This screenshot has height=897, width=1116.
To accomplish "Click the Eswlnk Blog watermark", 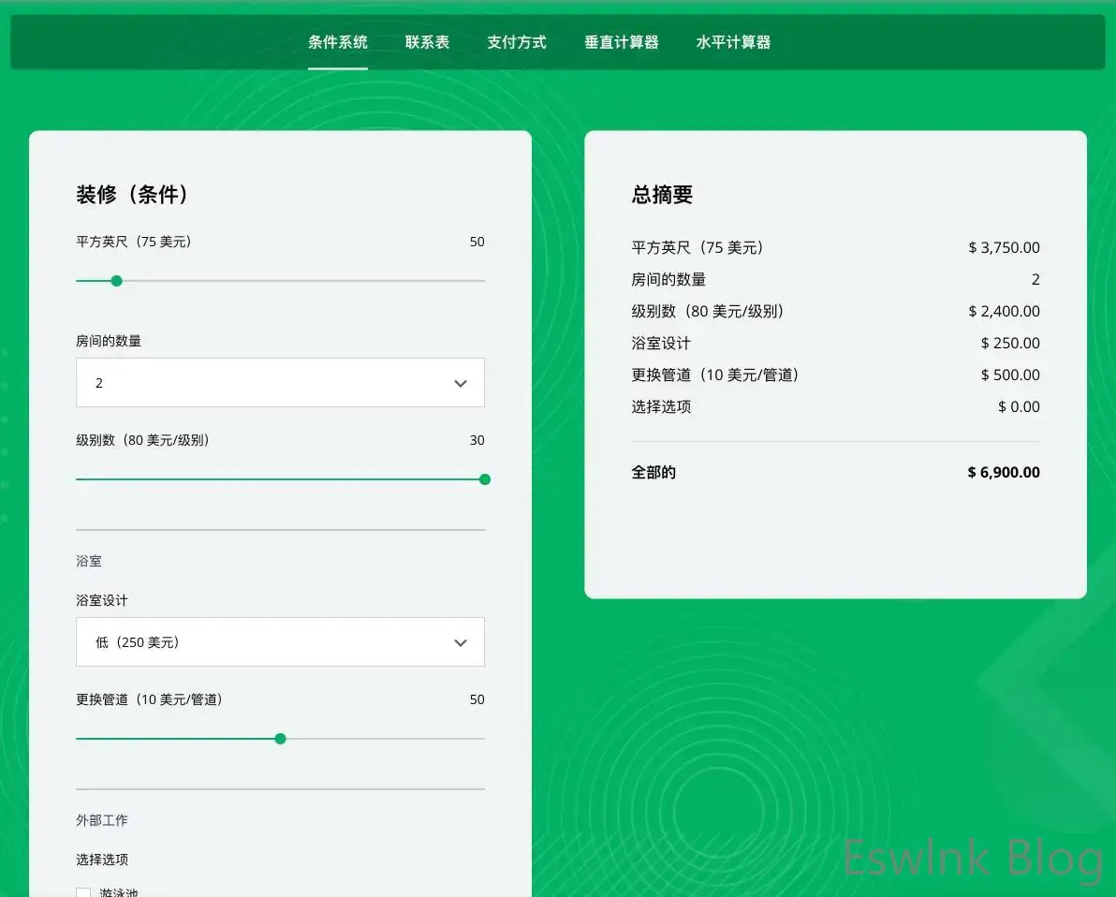I will pos(972,857).
